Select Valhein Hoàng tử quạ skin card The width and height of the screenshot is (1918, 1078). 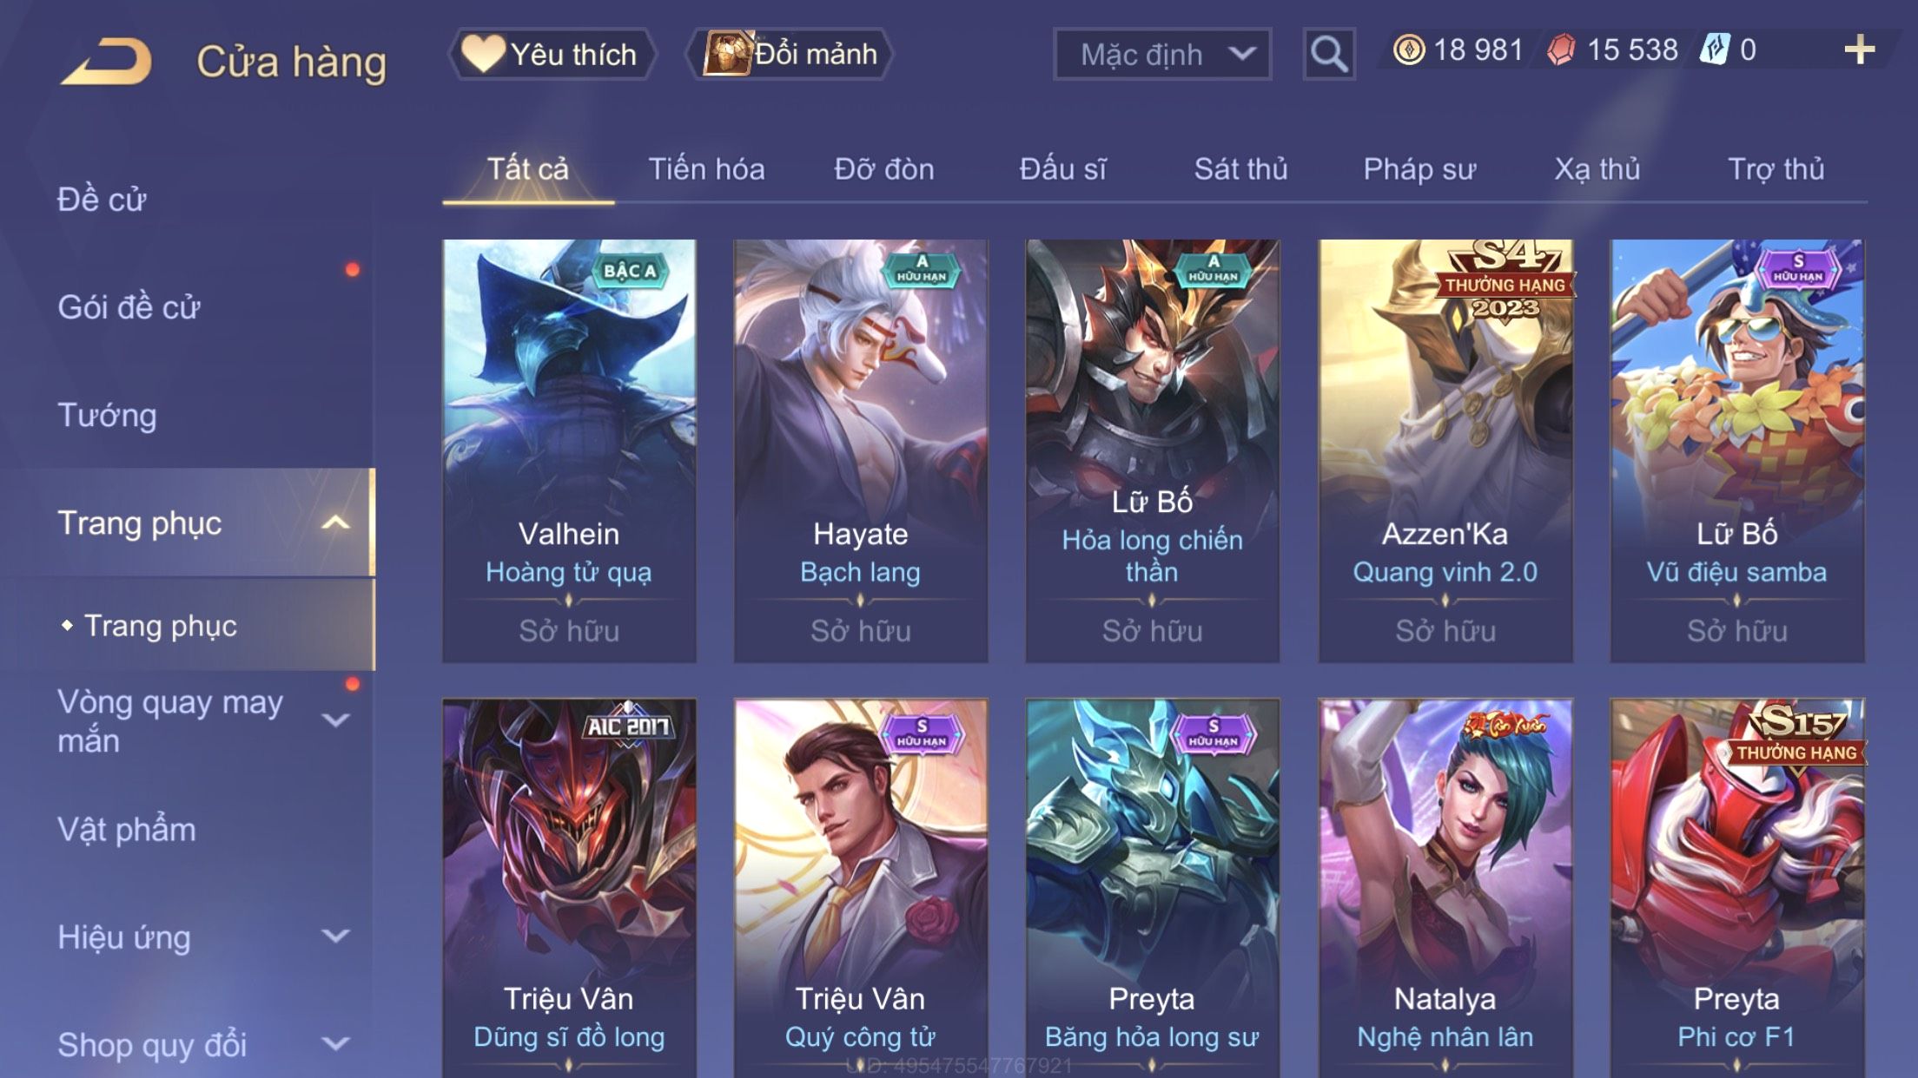click(x=569, y=451)
